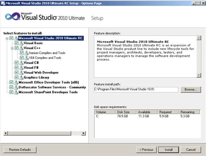Uncheck Dotfuscator Software Services checkbox
The height and width of the screenshot is (156, 206).
tap(11, 87)
